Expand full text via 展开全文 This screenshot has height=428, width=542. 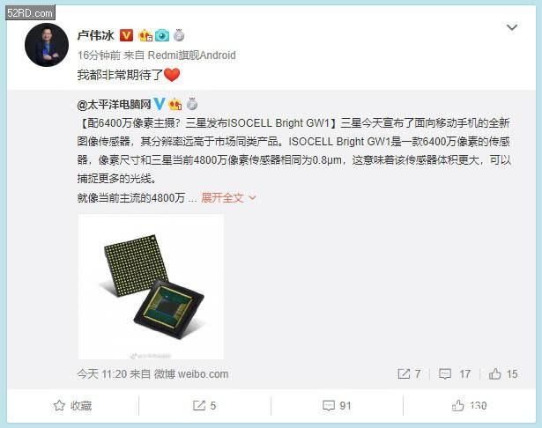(x=228, y=198)
